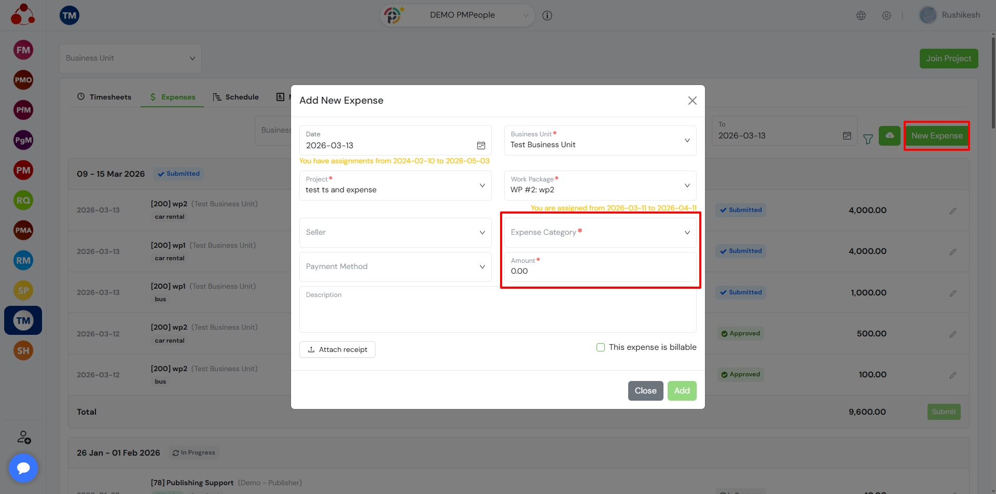Click the info icon beside DEMO PMPeople
Screen dimensions: 996x494
tap(547, 16)
